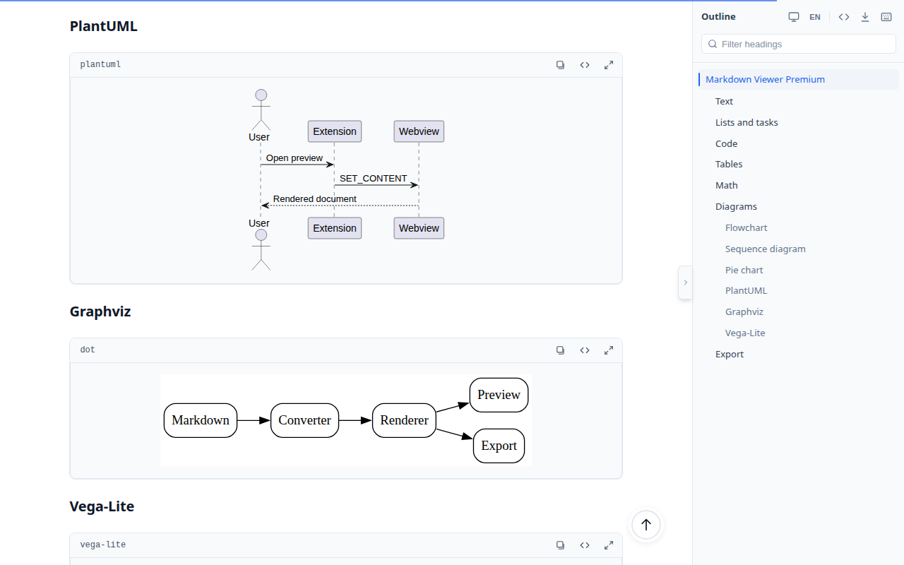Go to the Export heading in outline
This screenshot has height=565, width=904.
point(730,354)
